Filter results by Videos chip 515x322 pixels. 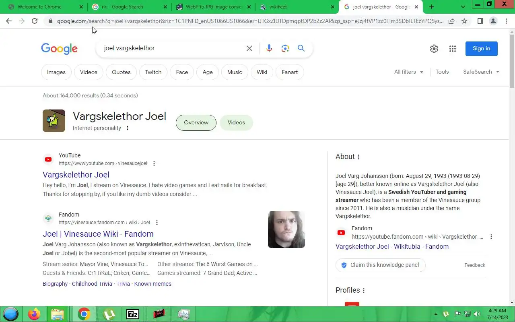tap(89, 72)
